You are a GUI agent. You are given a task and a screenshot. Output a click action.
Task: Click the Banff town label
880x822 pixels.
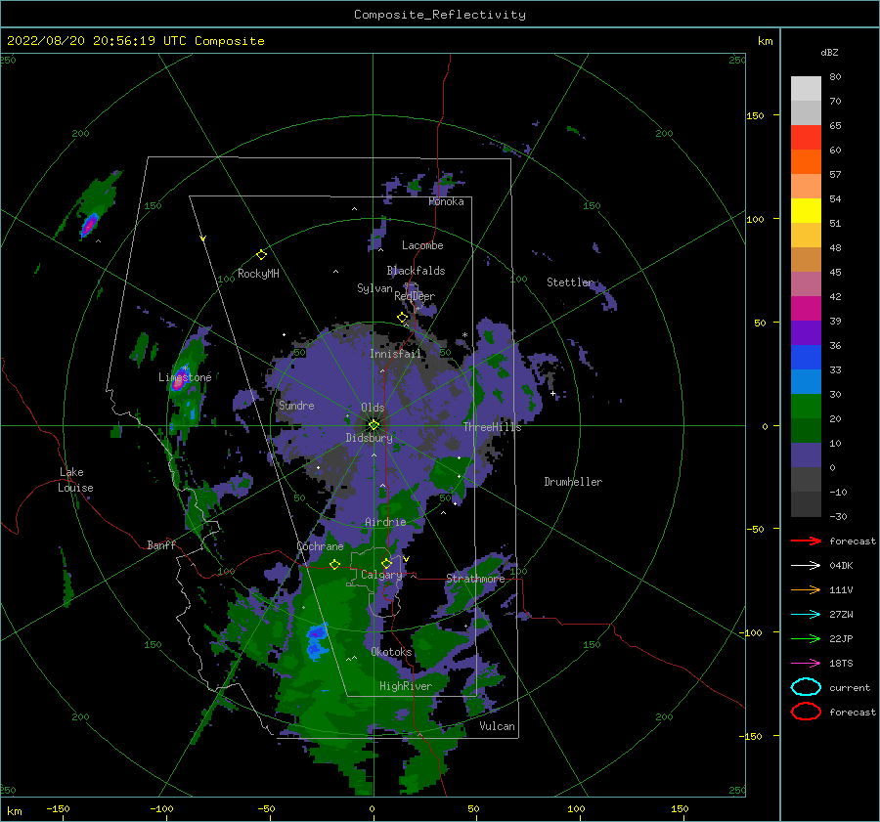pos(161,544)
